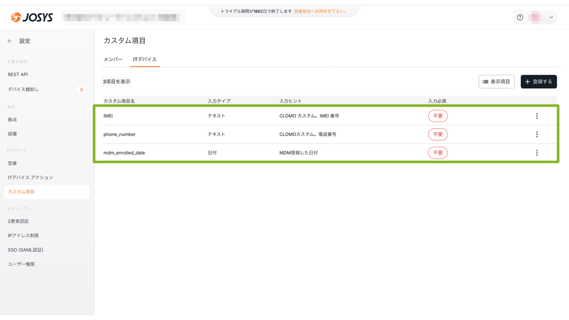
Task: Open the help question mark icon
Action: [520, 17]
